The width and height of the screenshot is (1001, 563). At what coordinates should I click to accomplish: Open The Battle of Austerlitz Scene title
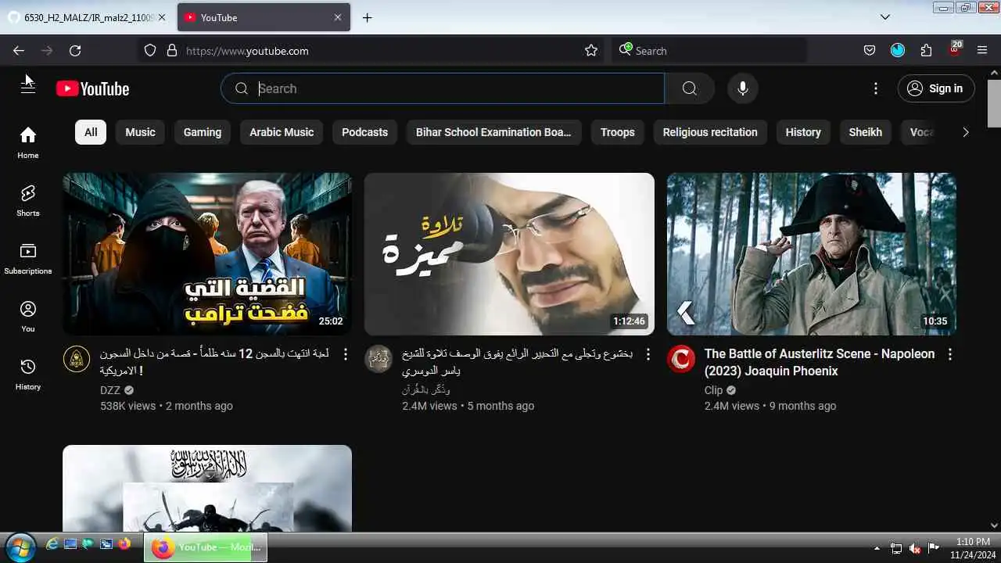(x=820, y=362)
